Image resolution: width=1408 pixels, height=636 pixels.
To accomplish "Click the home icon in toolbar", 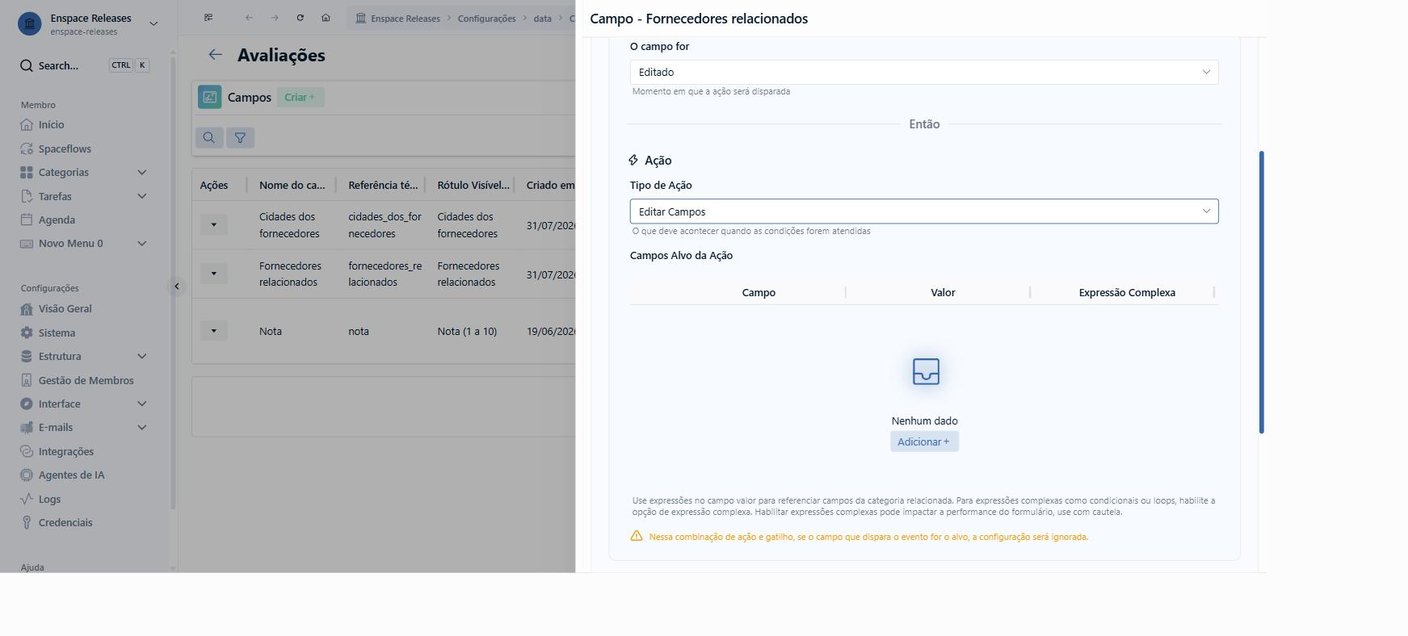I will tap(326, 18).
